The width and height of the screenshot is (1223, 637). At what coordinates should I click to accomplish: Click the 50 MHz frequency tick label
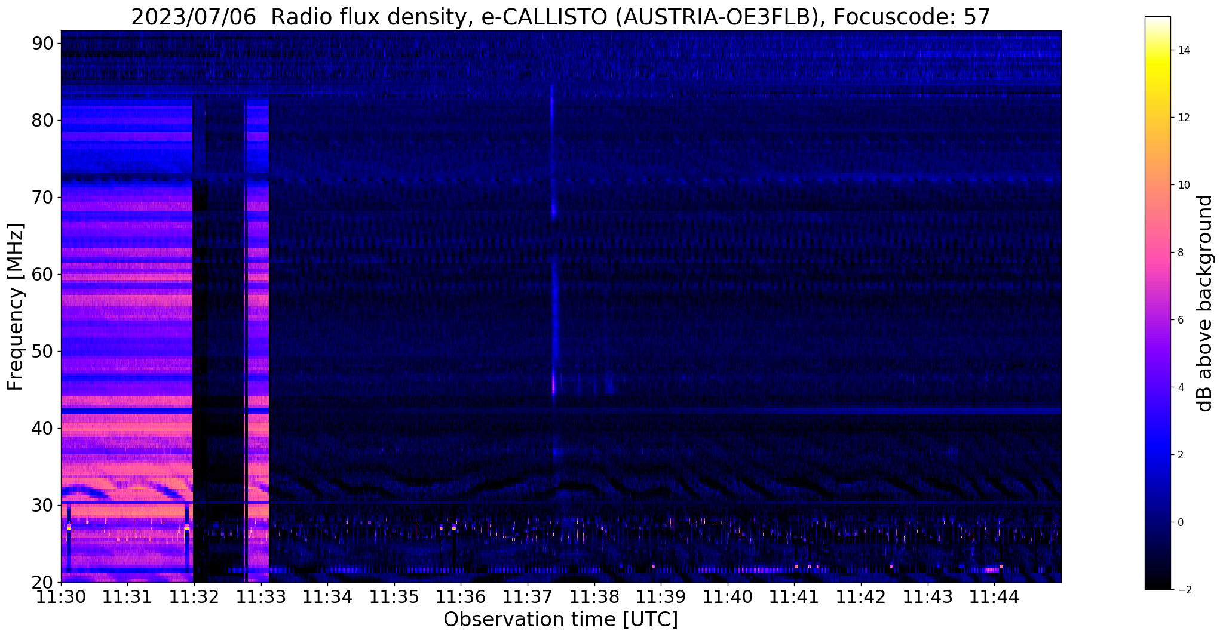coord(43,351)
